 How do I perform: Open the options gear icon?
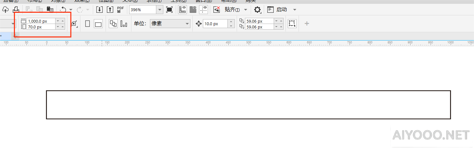click(257, 10)
